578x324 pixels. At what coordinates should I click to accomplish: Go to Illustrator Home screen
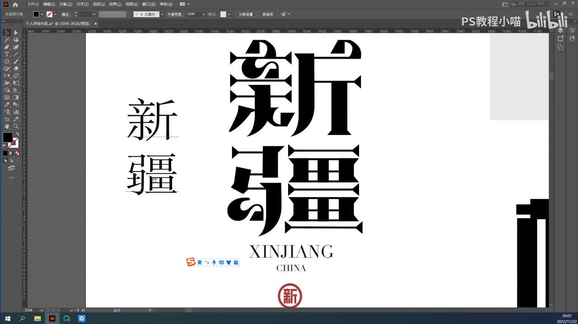pyautogui.click(x=15, y=4)
